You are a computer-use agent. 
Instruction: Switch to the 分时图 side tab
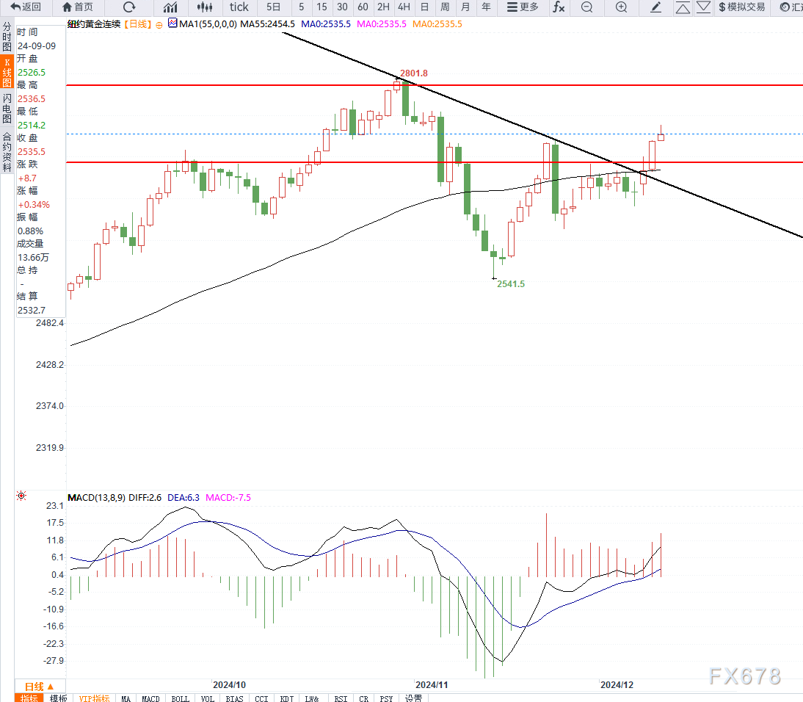click(x=7, y=37)
